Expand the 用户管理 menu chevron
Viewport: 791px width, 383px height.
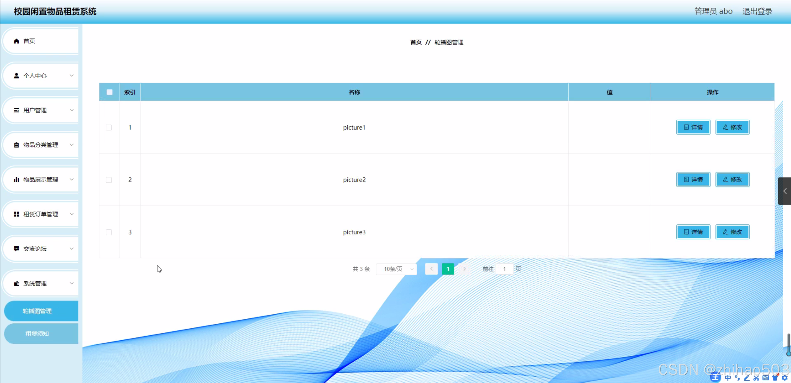[x=72, y=110]
